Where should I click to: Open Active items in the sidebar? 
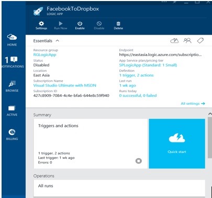pos(12,111)
